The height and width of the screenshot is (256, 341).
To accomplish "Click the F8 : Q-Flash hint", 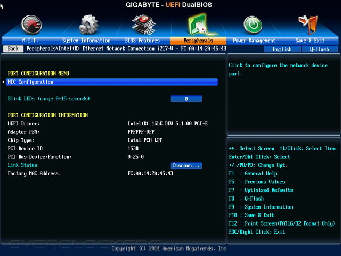I will [x=246, y=198].
